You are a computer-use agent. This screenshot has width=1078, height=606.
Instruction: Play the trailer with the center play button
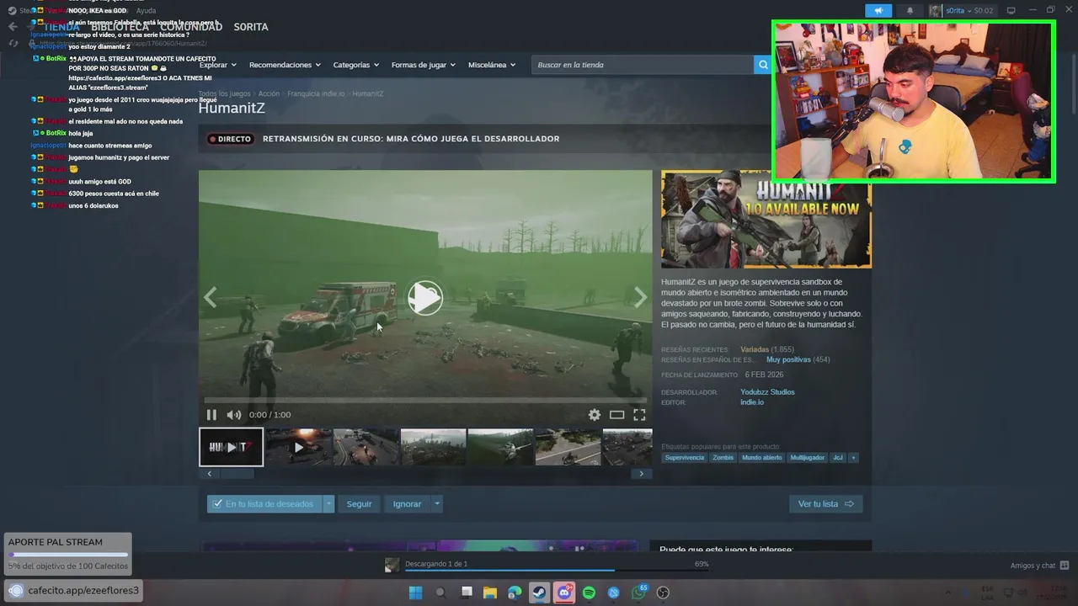tap(425, 298)
